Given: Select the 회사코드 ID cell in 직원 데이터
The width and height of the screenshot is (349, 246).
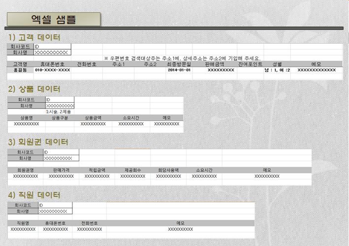Looking at the screenshot, I should 55,205.
